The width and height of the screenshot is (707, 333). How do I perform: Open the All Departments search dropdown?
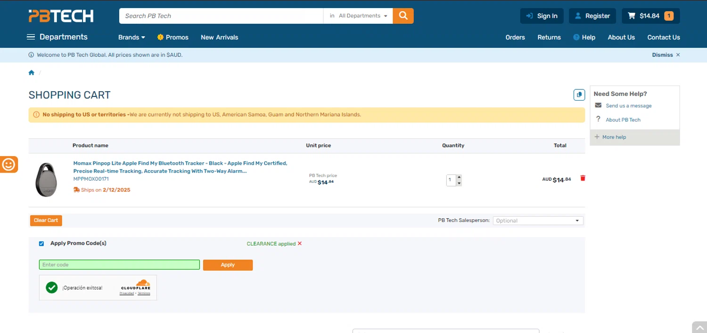(358, 16)
